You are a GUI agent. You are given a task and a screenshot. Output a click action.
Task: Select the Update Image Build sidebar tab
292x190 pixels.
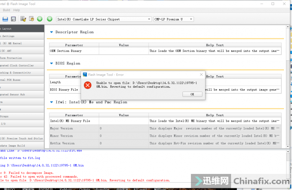(x=22, y=145)
